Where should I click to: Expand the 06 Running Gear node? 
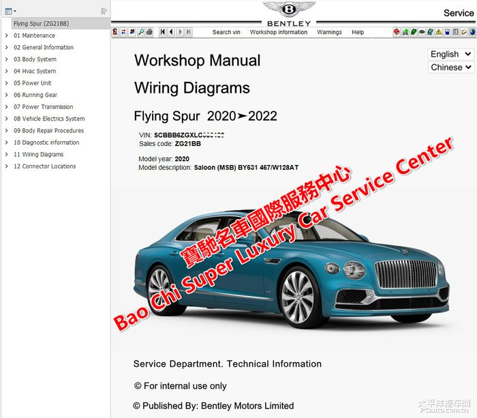tap(7, 95)
